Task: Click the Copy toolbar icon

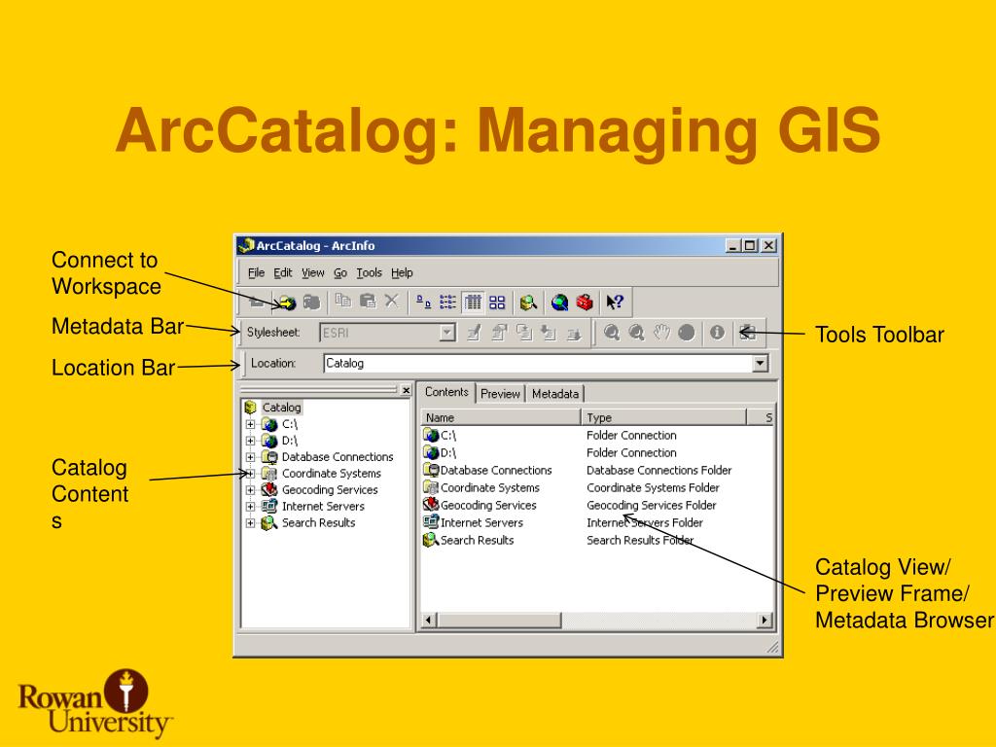Action: [x=343, y=302]
